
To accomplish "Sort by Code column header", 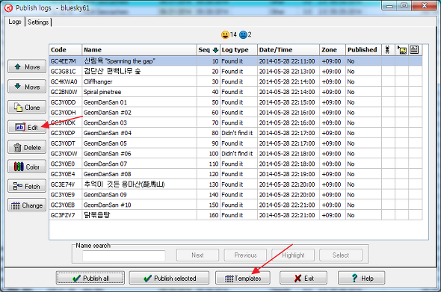I will coord(65,50).
